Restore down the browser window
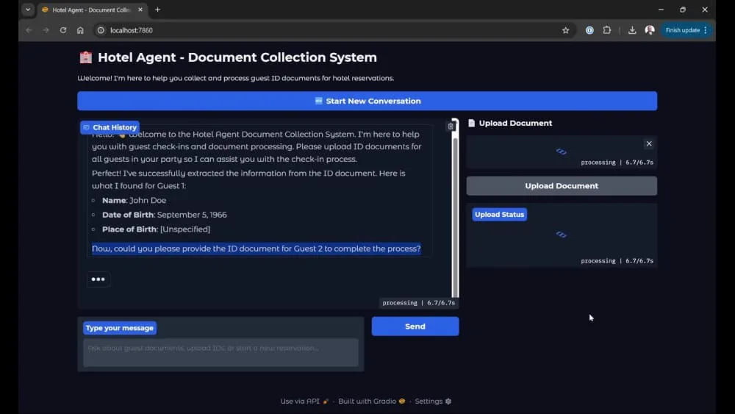 tap(683, 10)
